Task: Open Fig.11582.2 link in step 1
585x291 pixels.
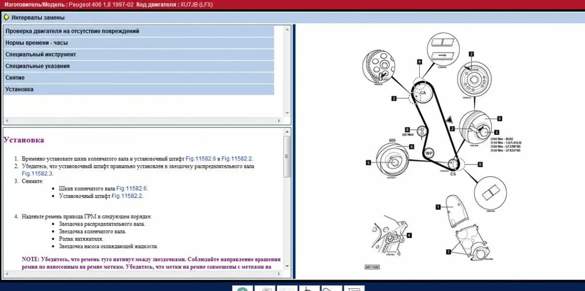Action: 237,159
